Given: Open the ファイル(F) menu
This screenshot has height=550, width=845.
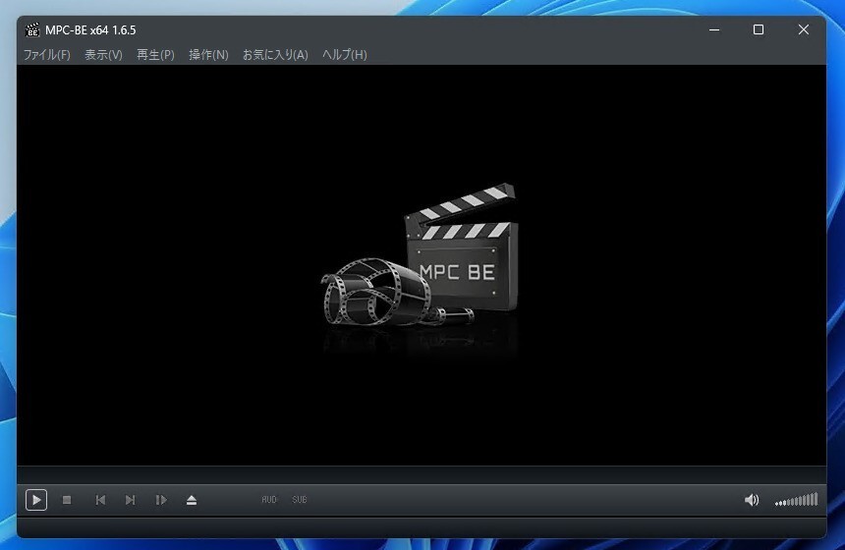Looking at the screenshot, I should click(47, 54).
